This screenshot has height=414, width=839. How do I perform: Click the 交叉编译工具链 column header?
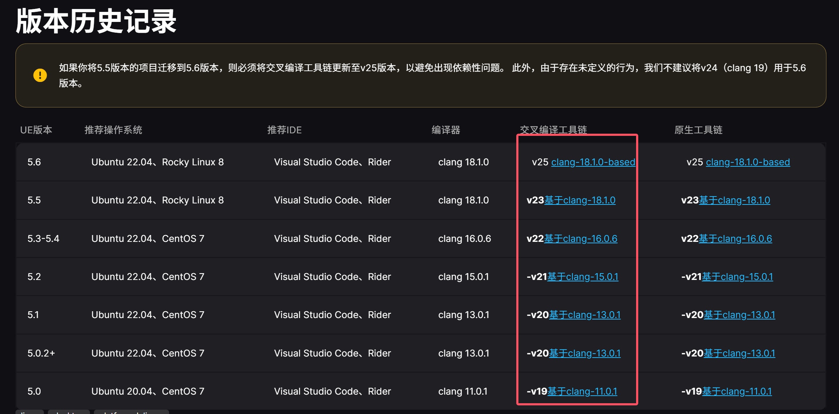click(554, 130)
